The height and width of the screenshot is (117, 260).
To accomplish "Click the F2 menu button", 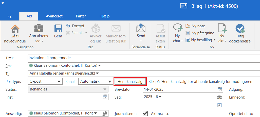I will [x=9, y=16].
